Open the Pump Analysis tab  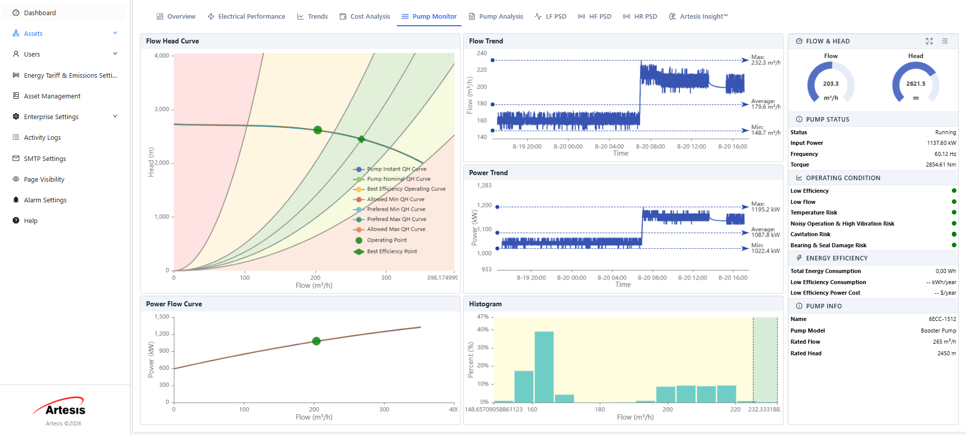coord(496,17)
